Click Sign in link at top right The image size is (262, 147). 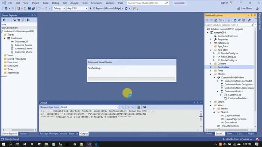point(224,3)
